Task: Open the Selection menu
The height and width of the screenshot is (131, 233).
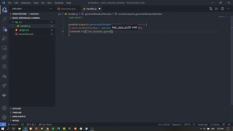Action: tap(26, 3)
